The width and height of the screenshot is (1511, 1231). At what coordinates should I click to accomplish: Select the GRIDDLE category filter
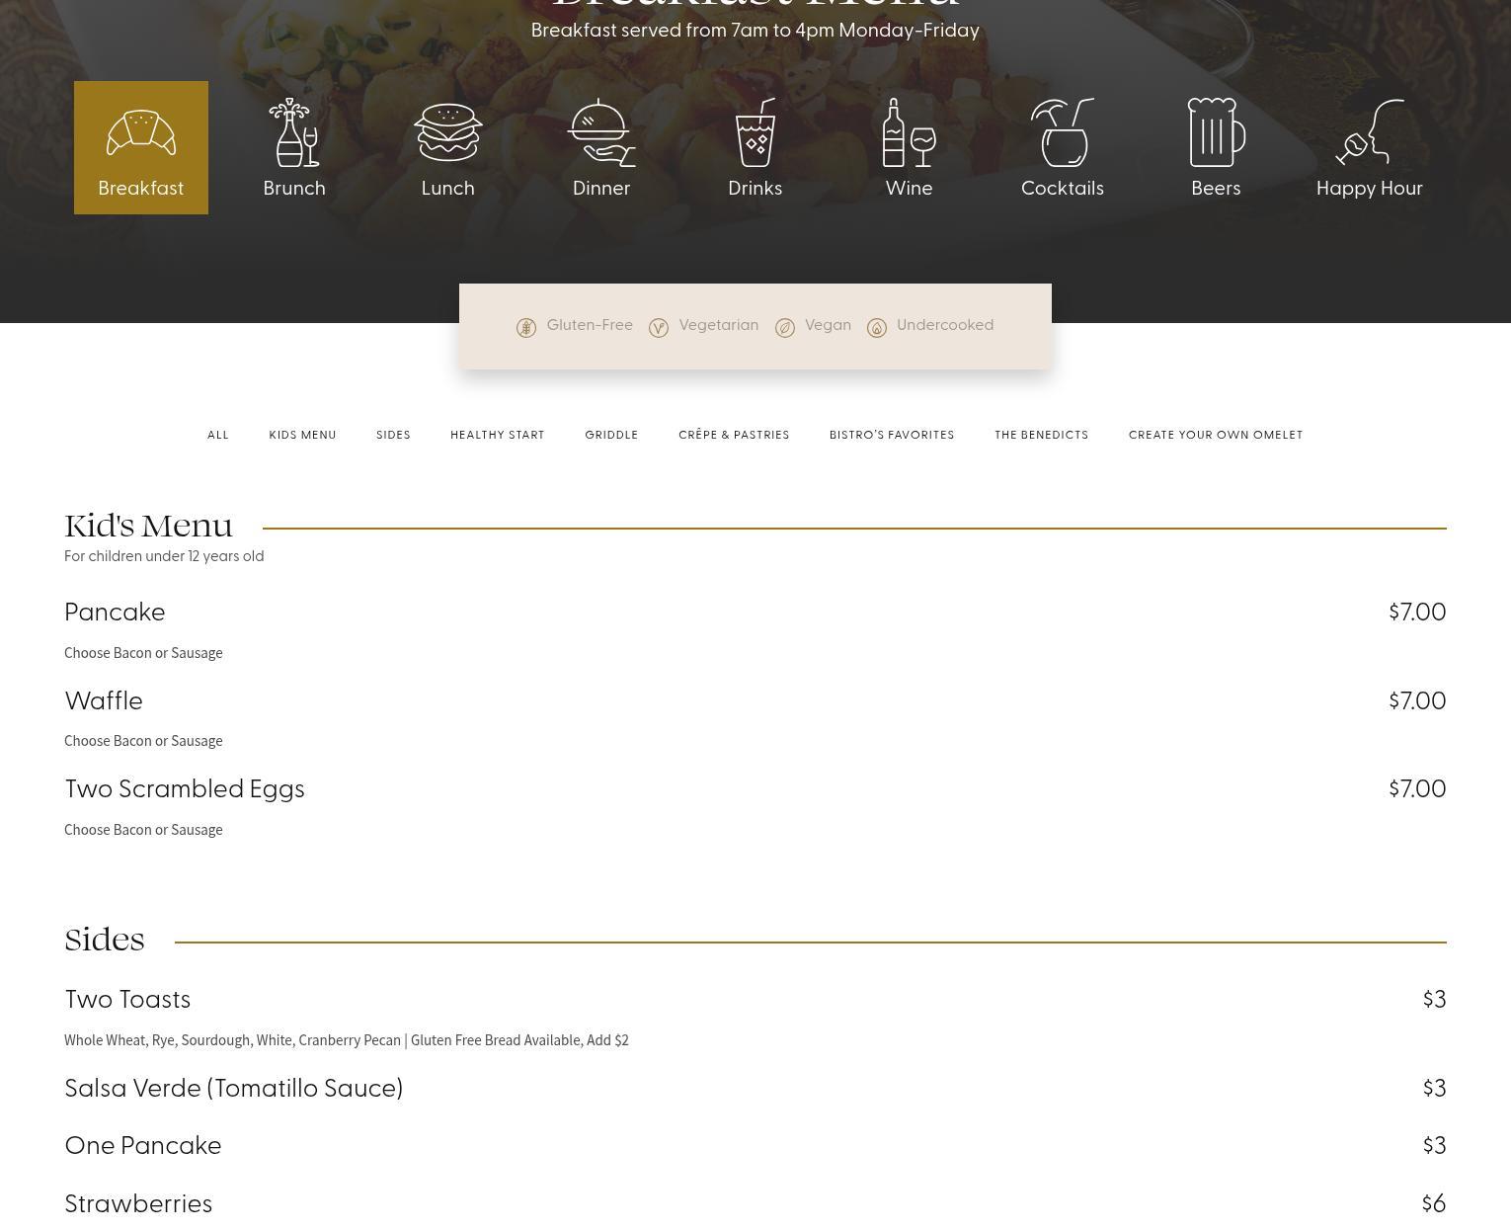pyautogui.click(x=611, y=435)
